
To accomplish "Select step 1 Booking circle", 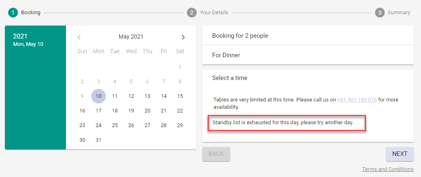I will click(x=13, y=13).
